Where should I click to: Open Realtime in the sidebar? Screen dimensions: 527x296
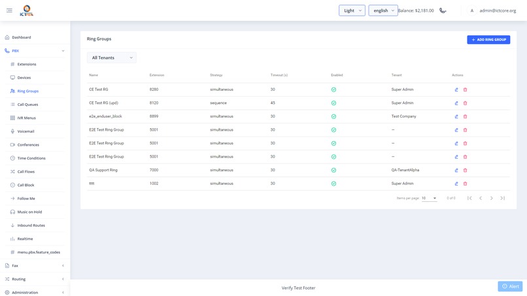tap(25, 239)
